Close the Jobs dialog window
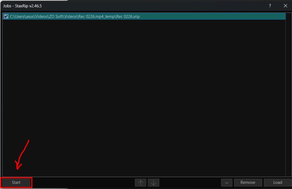This screenshot has width=292, height=189. [x=285, y=6]
